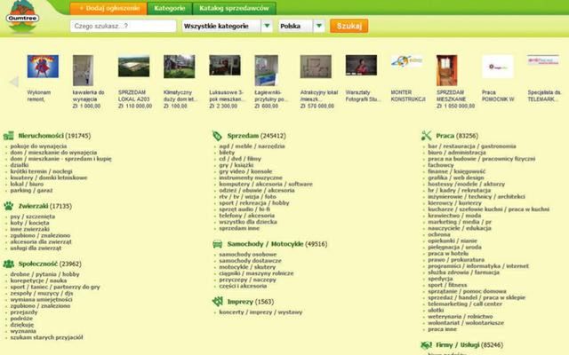Viewport: 569px width, 355px height.
Task: Open the Sprzedam category heading
Action: pos(243,136)
